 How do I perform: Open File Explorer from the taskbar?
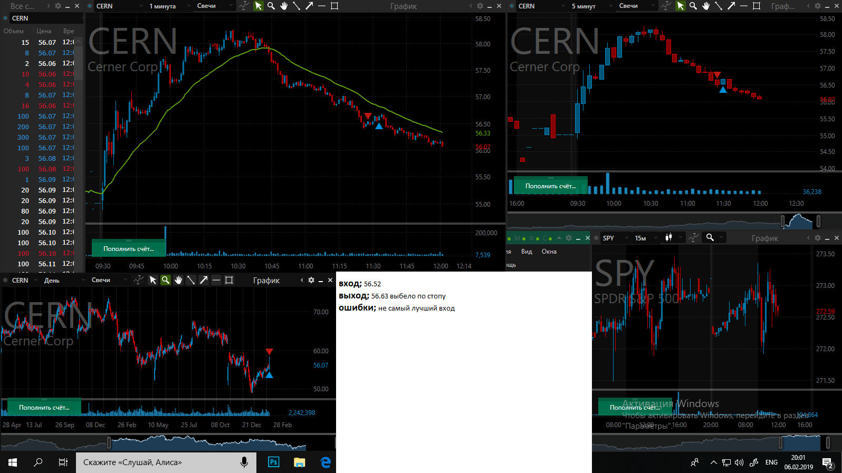pyautogui.click(x=300, y=462)
